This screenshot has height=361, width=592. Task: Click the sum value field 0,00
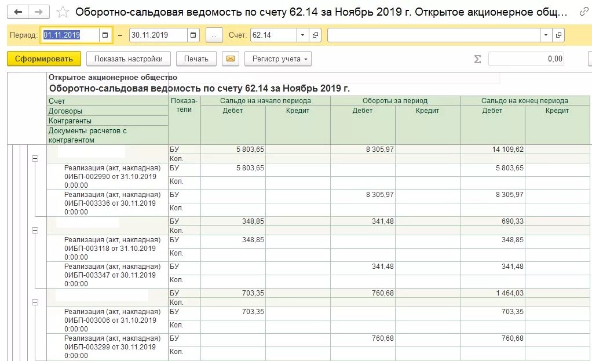[x=526, y=59]
